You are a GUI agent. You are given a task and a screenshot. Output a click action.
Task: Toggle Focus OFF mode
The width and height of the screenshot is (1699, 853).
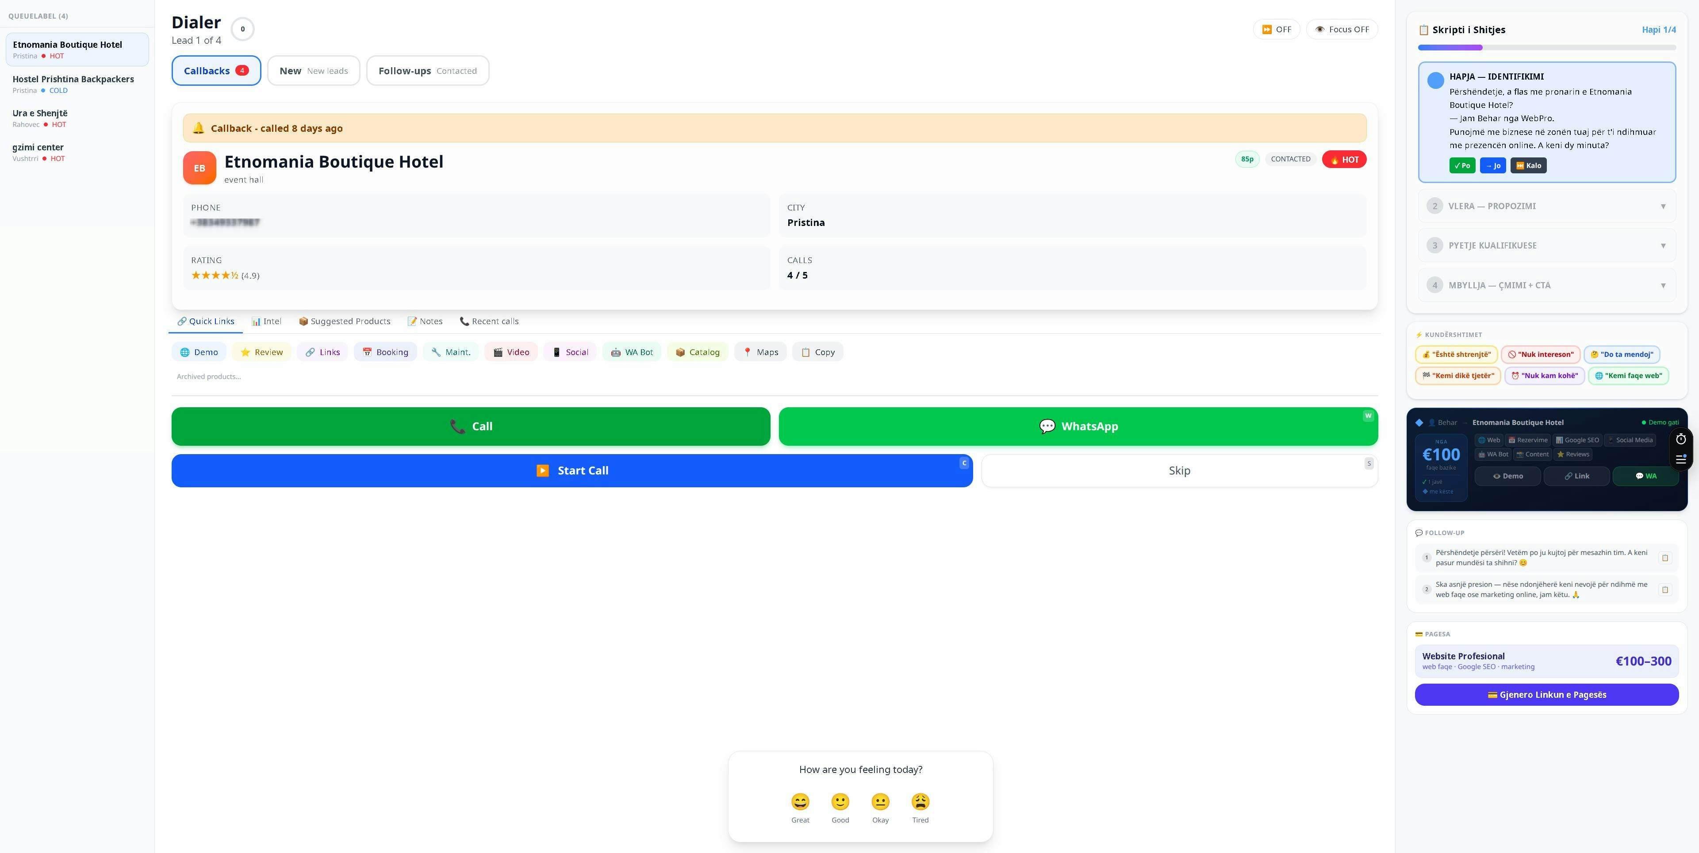(1342, 30)
